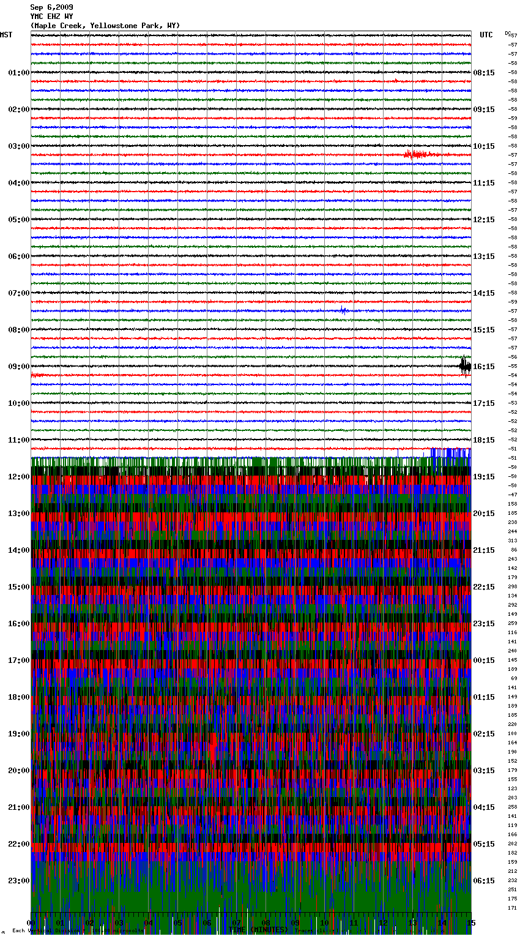Select the "22:00" MST hour label

click(19, 844)
